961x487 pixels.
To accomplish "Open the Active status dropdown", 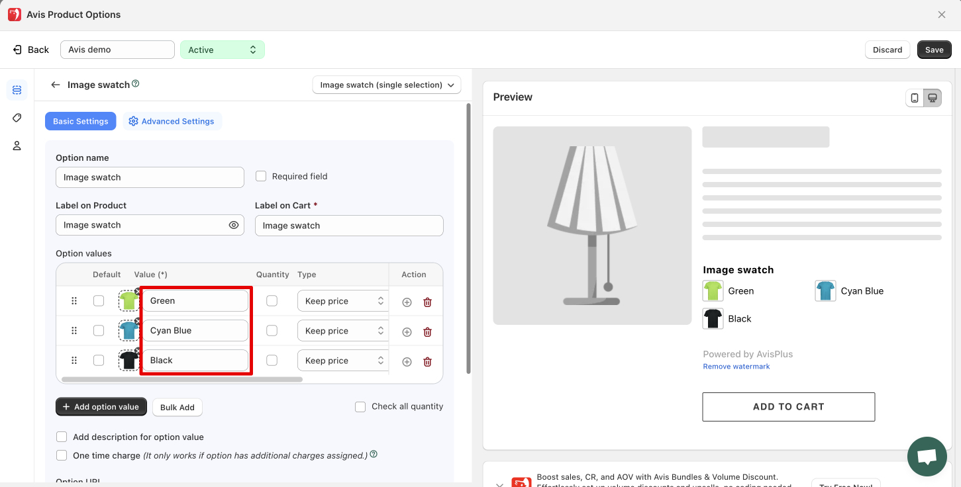I will pos(222,50).
